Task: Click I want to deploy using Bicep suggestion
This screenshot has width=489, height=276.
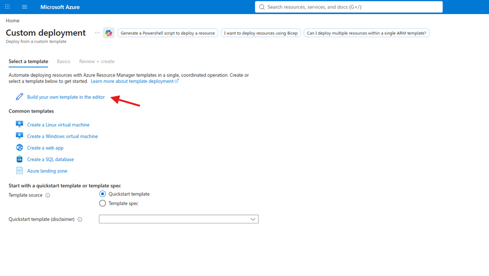Action: click(x=261, y=33)
